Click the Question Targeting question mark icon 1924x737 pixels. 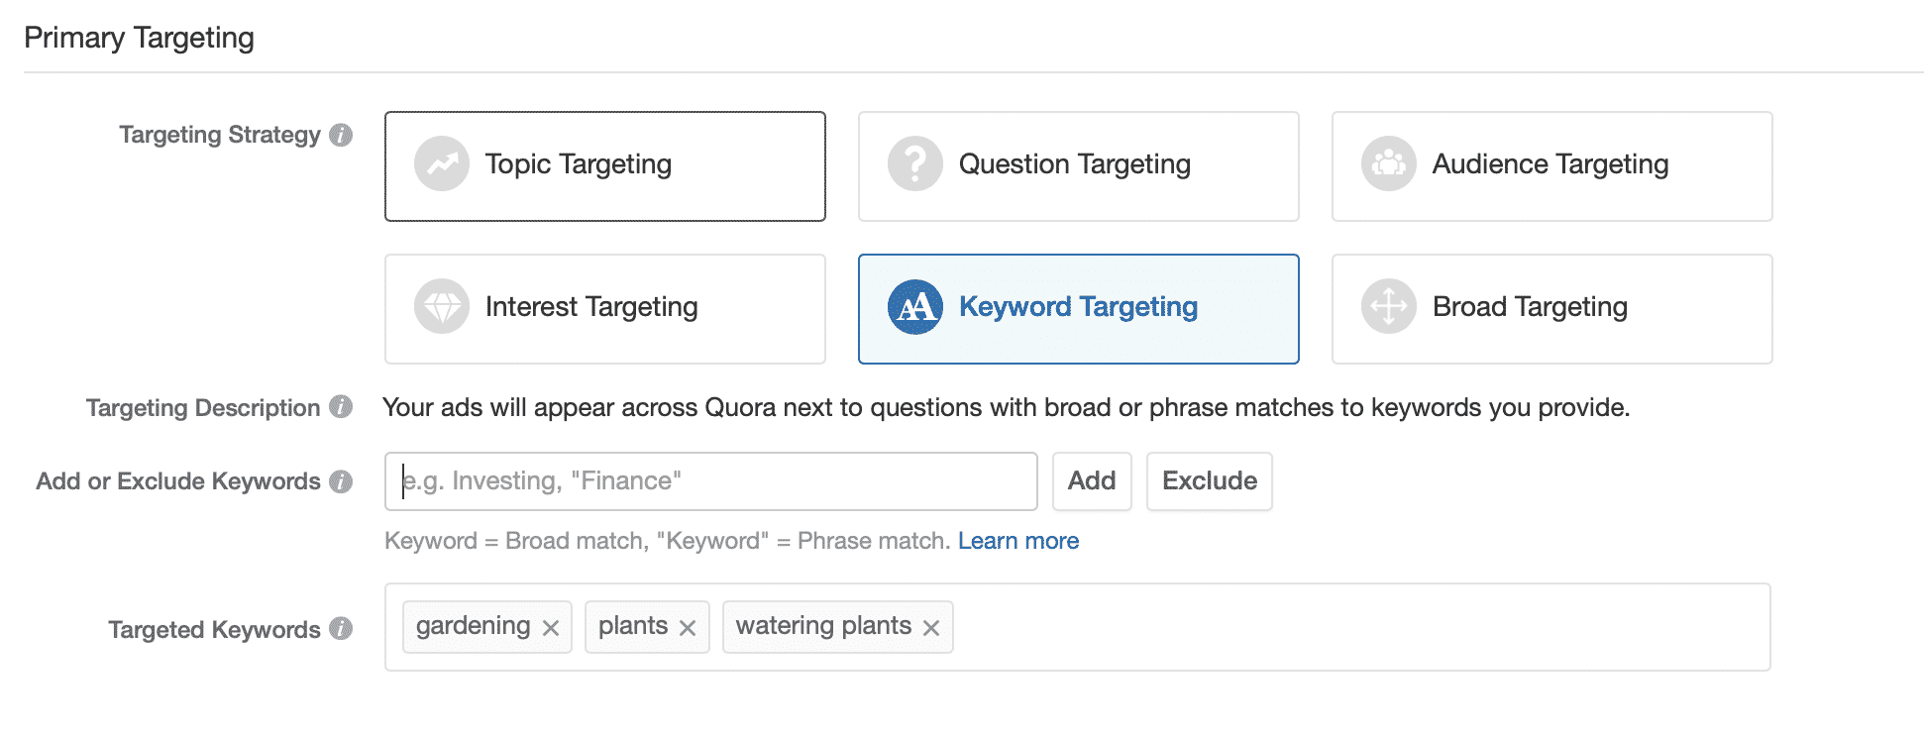tap(915, 163)
